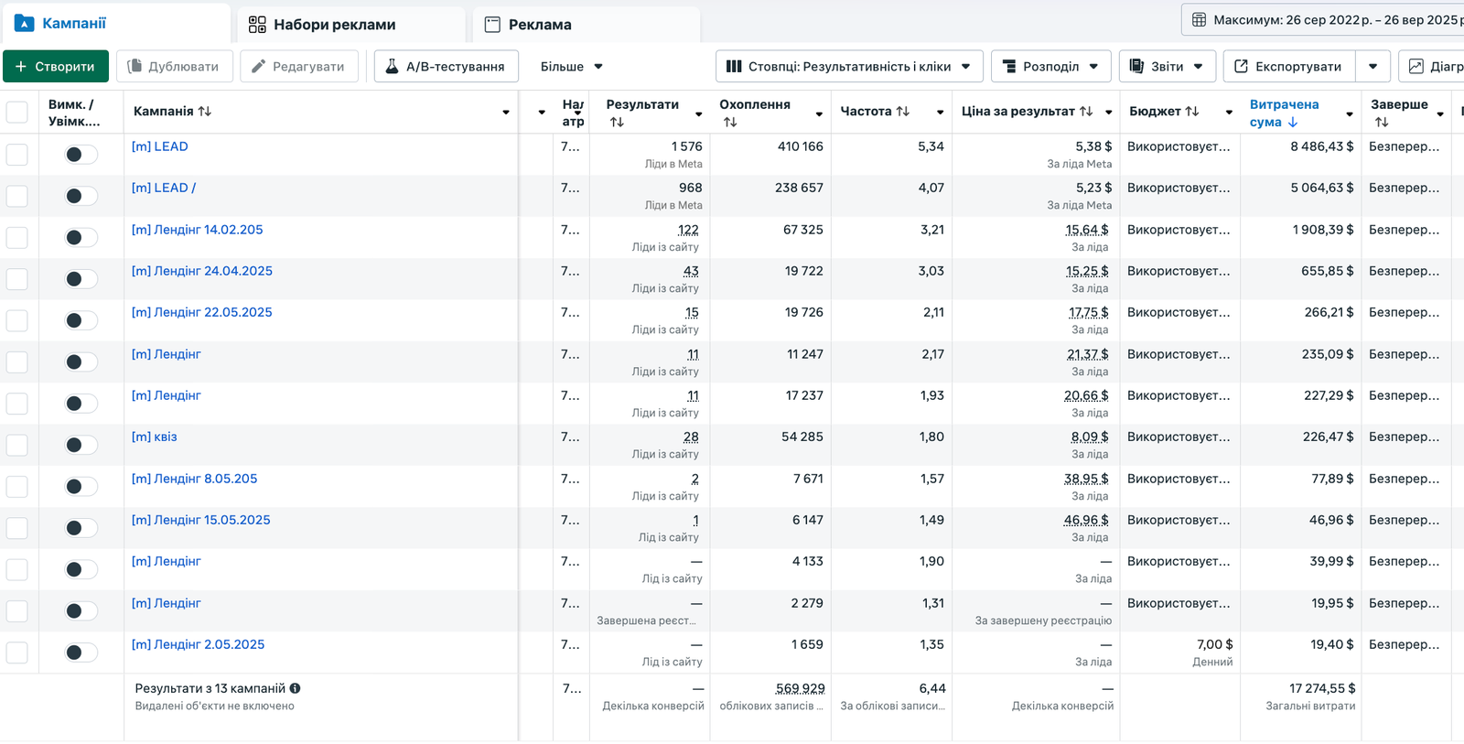The width and height of the screenshot is (1464, 744).
Task: Click the calendar icon in date range
Action: point(1199,20)
